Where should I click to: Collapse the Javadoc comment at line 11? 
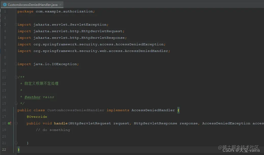(x=16, y=77)
